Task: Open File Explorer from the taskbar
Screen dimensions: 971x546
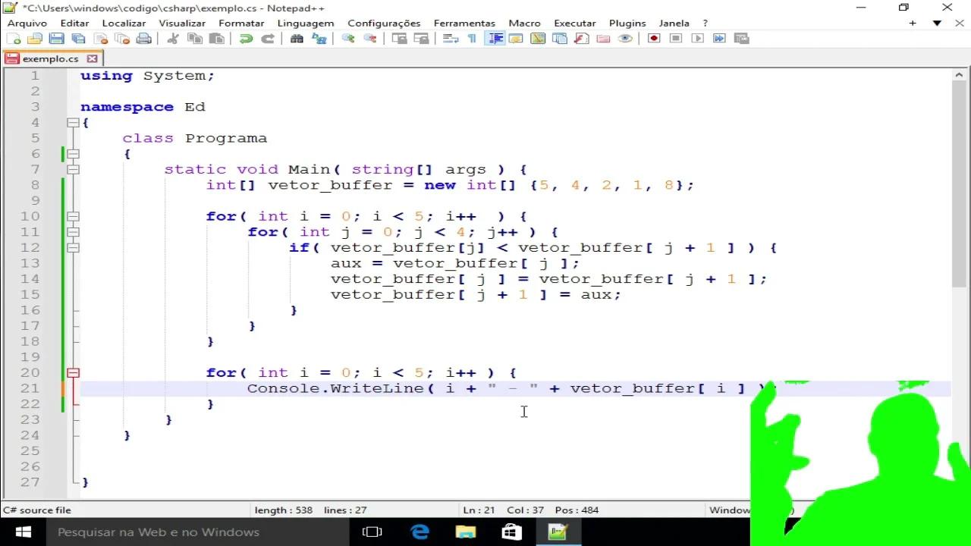Action: pyautogui.click(x=466, y=532)
